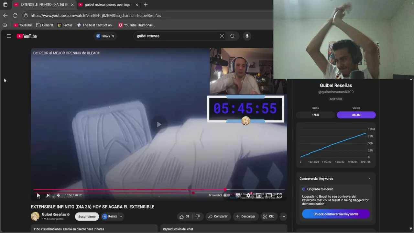The width and height of the screenshot is (414, 233).
Task: Click Unlock controversial keywords button
Action: (336, 214)
